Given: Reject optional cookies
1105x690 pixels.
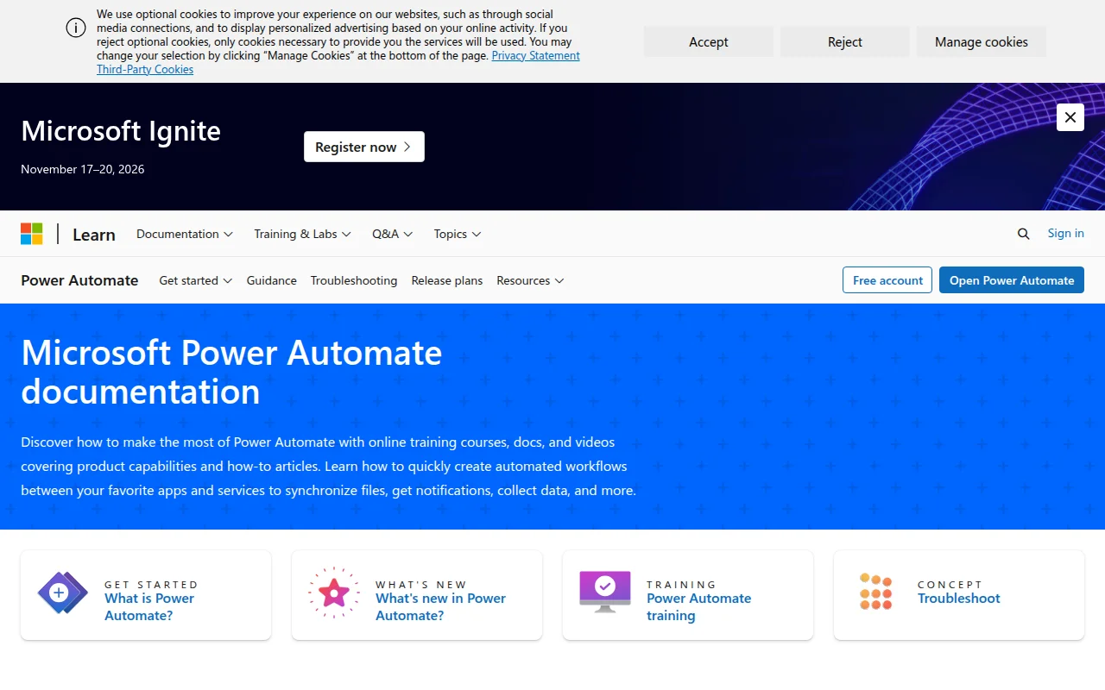Looking at the screenshot, I should point(845,41).
